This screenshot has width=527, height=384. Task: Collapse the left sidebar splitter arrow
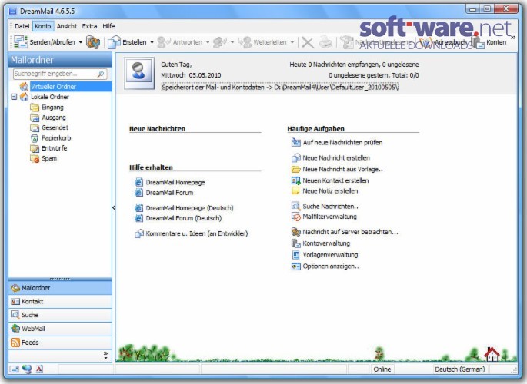(x=114, y=208)
